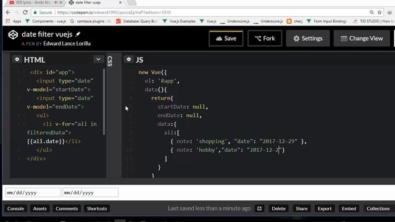Image resolution: width=395 pixels, height=222 pixels.
Task: Click the 'shopping' note line in JS
Action: point(239,141)
